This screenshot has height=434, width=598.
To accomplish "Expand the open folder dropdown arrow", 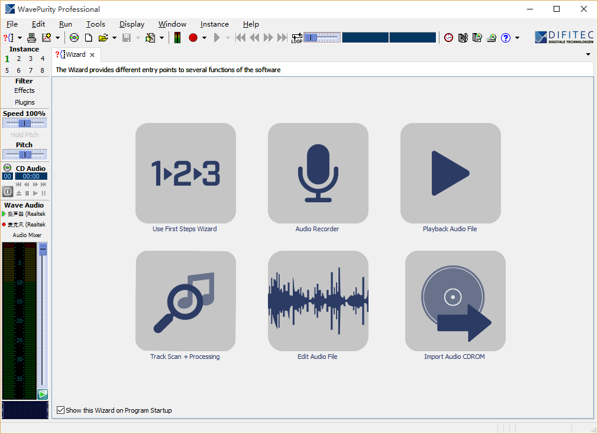I will [x=114, y=38].
